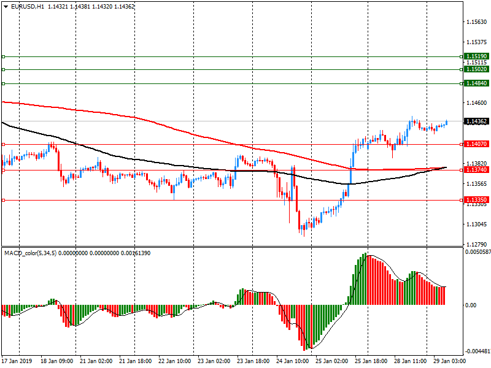
Task: Click the 1.13045 price scale value
Action: pyautogui.click(x=477, y=224)
